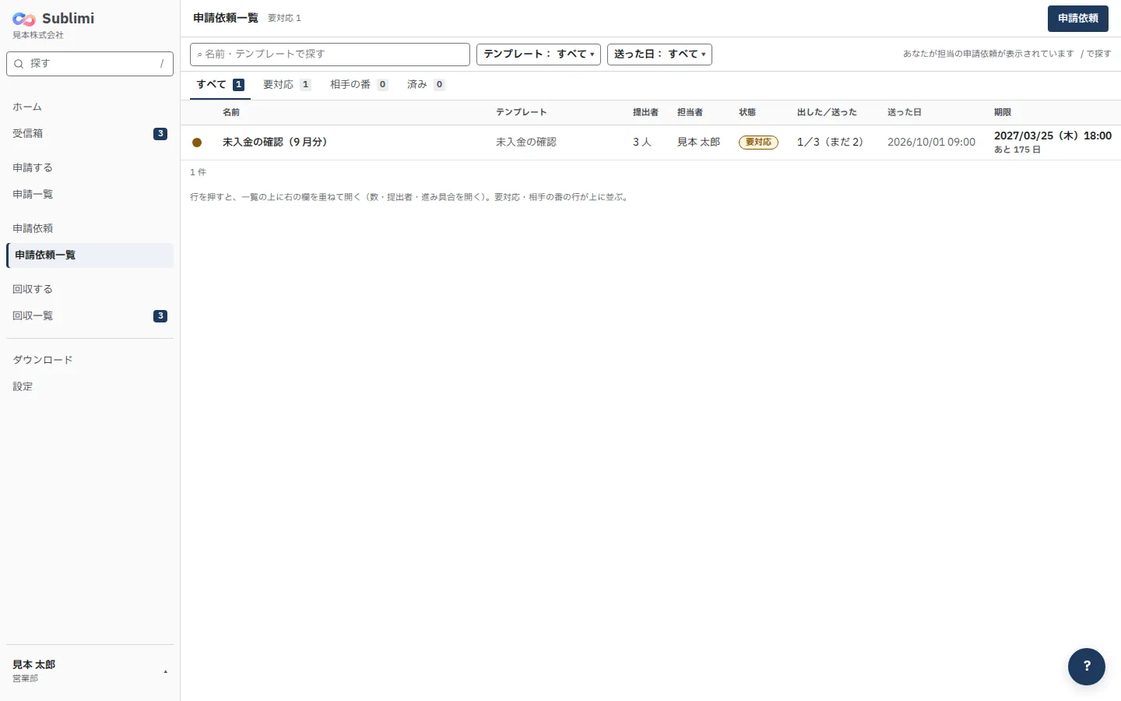
Task: Open 申請一覧 in the sidebar
Action: click(90, 195)
